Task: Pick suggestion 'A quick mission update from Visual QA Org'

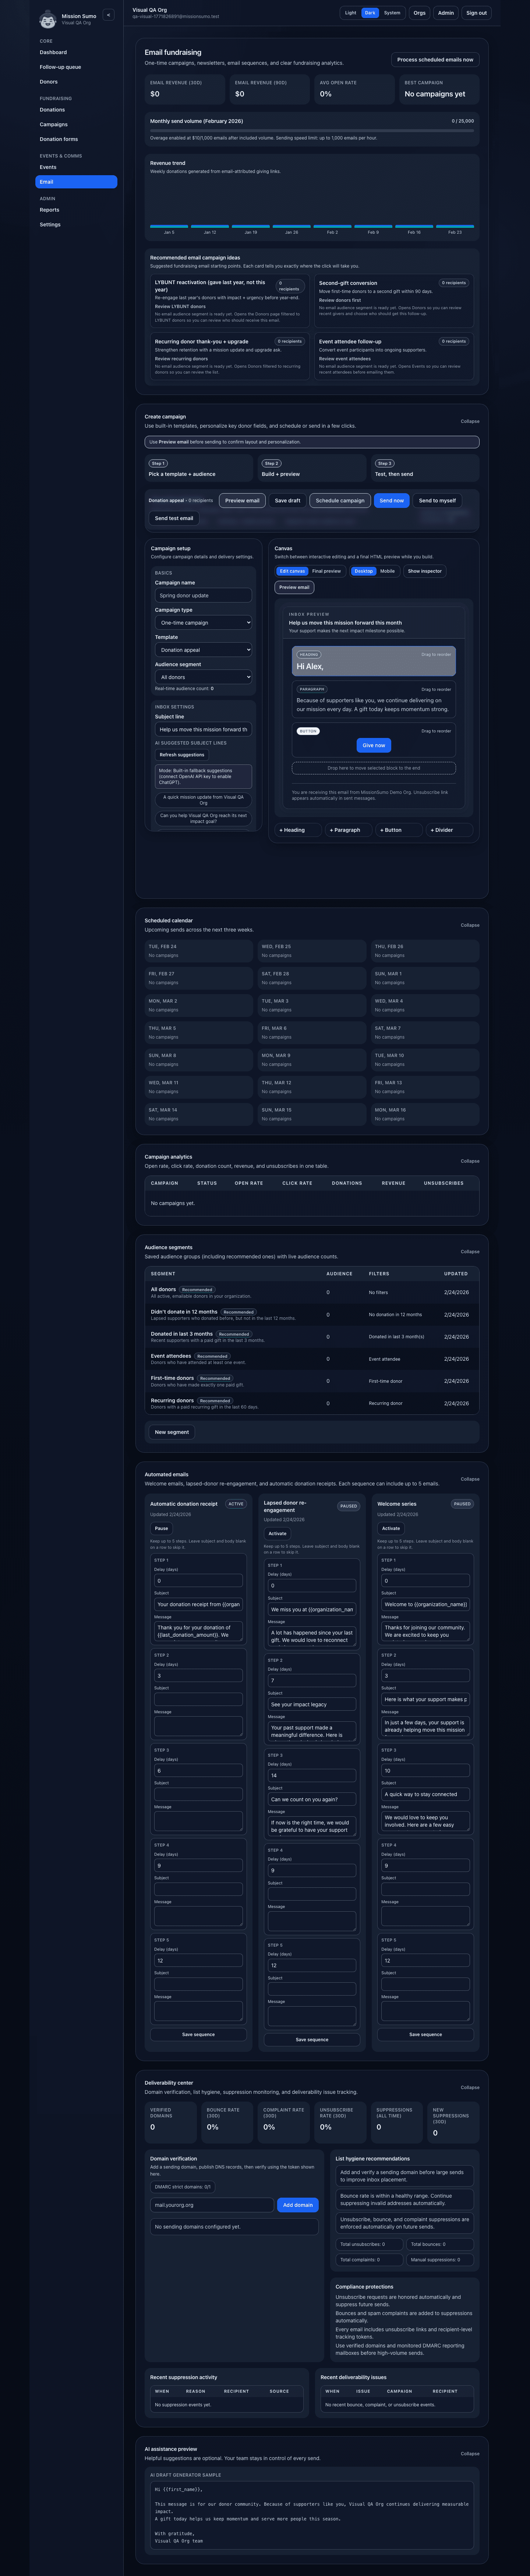Action: click(x=203, y=800)
